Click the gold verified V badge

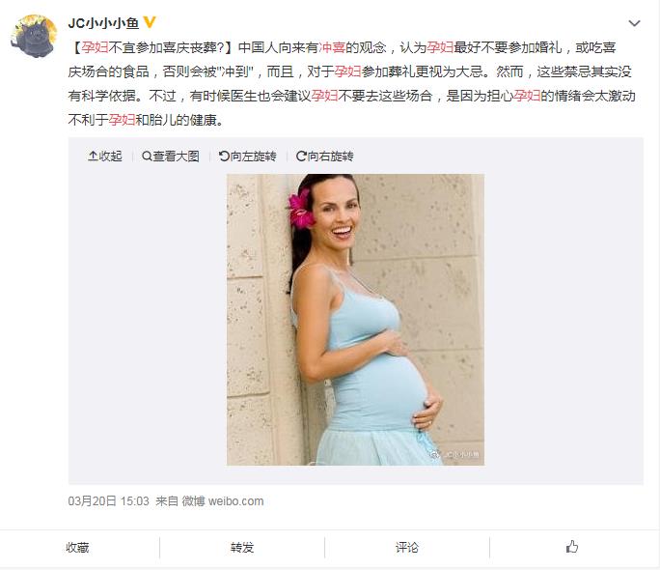150,22
